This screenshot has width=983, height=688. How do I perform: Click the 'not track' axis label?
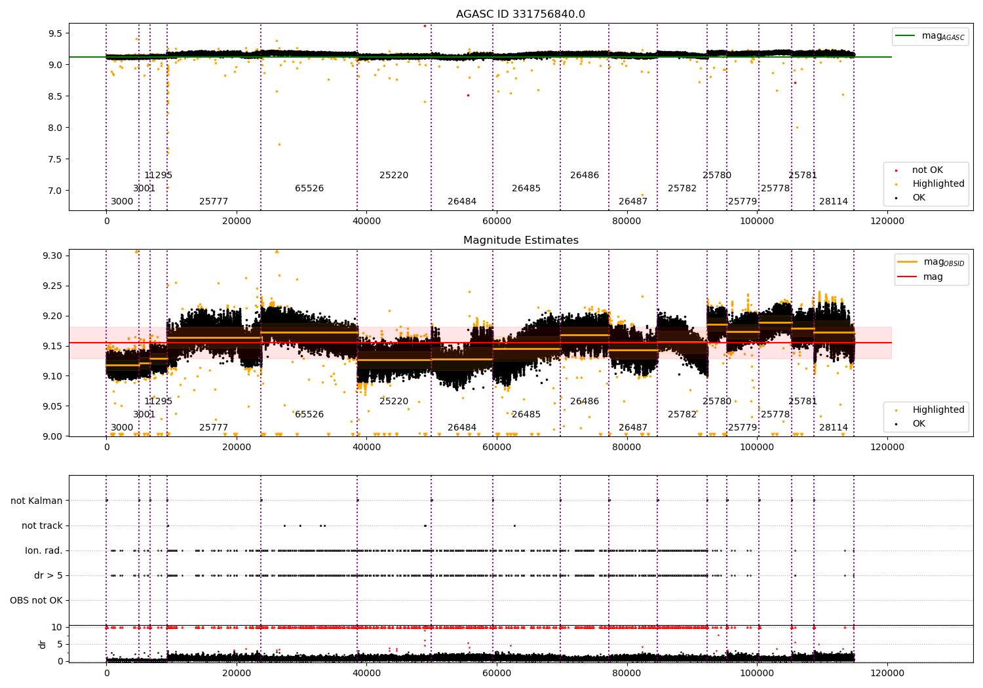coord(42,526)
